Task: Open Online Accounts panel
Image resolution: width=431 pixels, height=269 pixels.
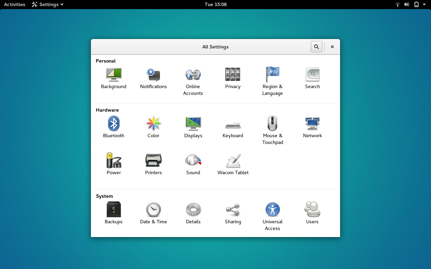Action: point(193,81)
